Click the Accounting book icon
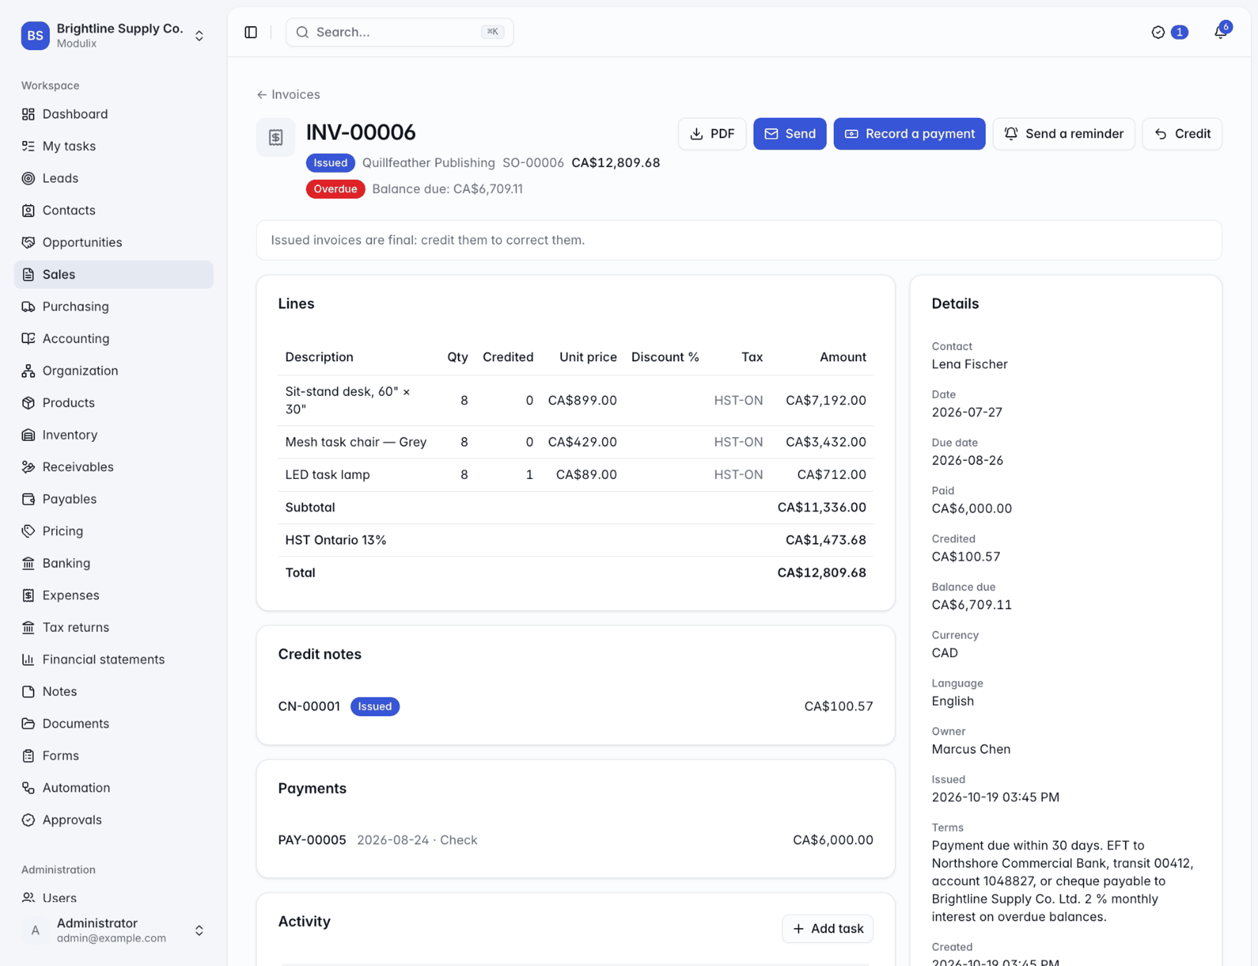 point(28,339)
